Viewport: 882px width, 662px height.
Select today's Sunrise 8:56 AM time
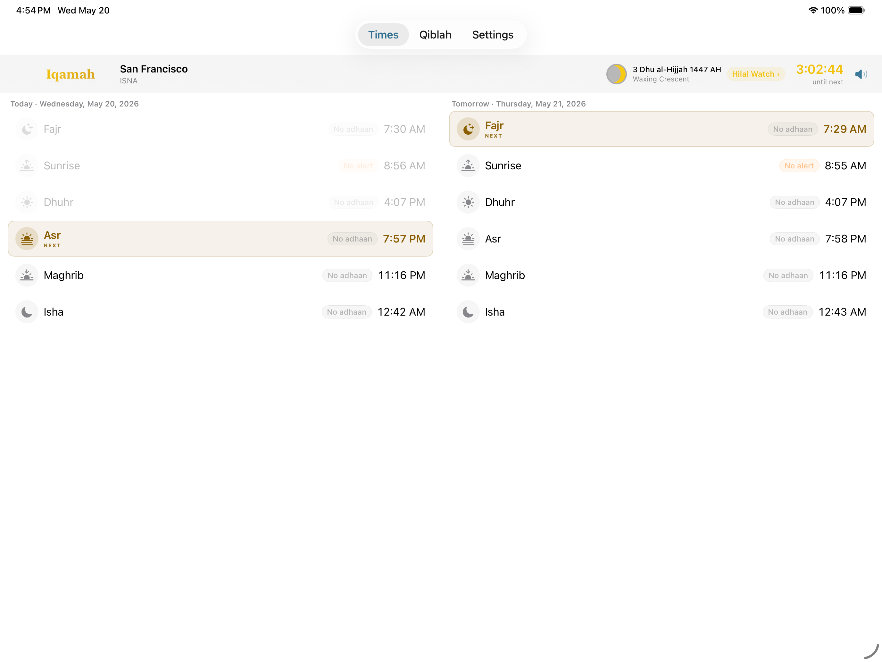click(404, 165)
